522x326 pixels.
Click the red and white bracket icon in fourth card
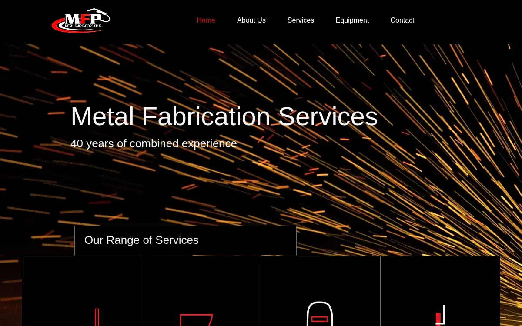pyautogui.click(x=440, y=315)
